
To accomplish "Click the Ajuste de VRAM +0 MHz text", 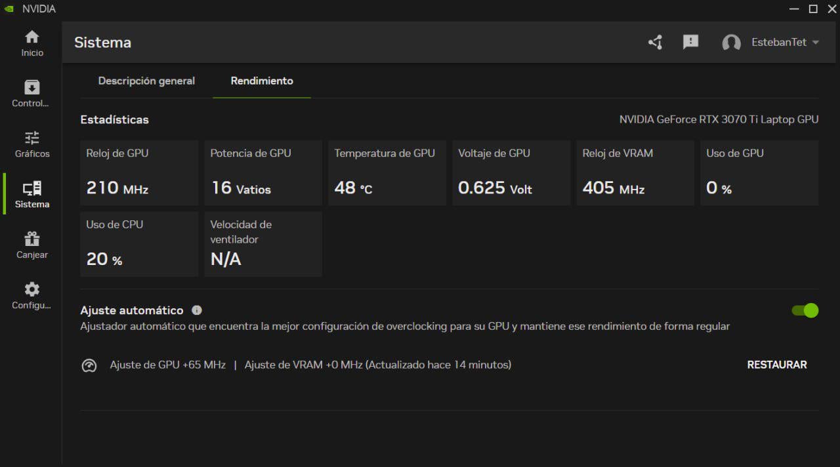I will pyautogui.click(x=303, y=365).
